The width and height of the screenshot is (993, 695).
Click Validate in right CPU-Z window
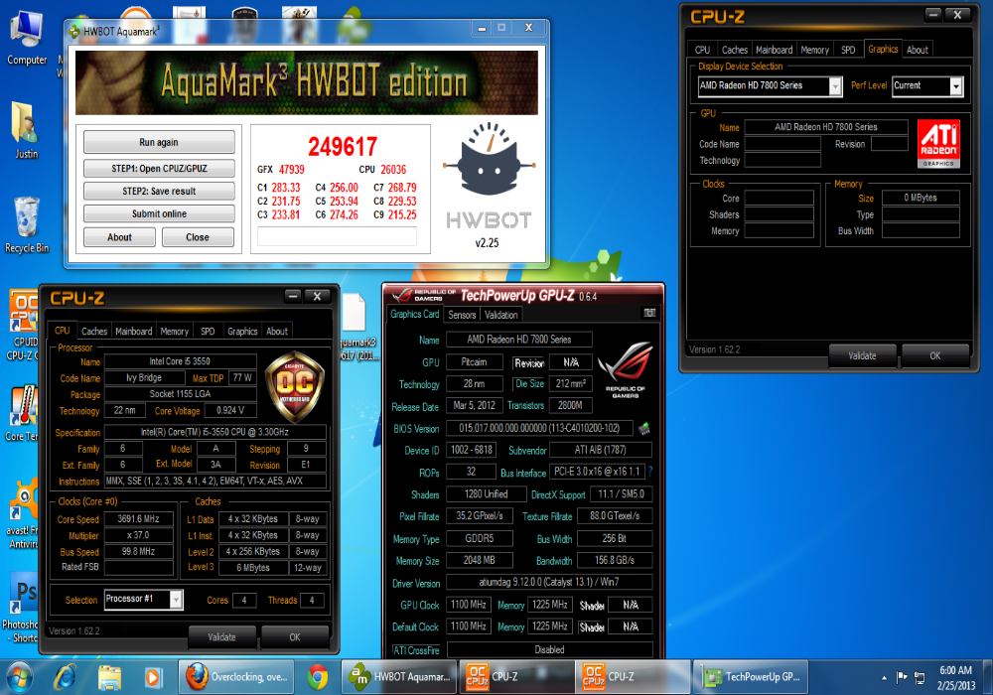click(863, 355)
